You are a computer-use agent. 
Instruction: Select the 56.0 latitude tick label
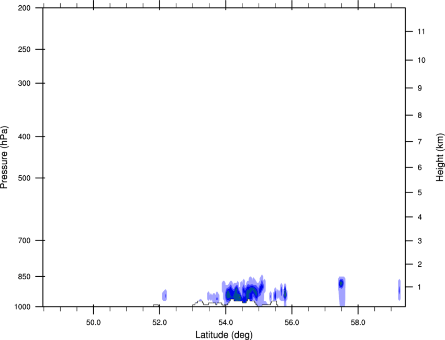coord(292,320)
